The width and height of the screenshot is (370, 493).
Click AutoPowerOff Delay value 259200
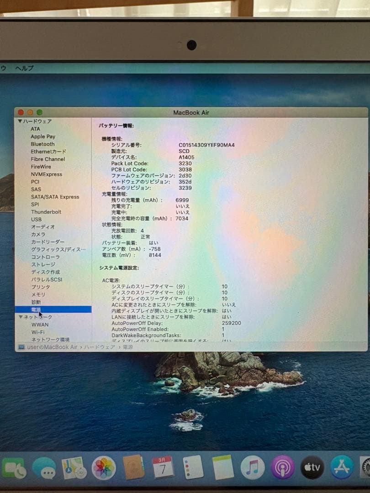232,323
